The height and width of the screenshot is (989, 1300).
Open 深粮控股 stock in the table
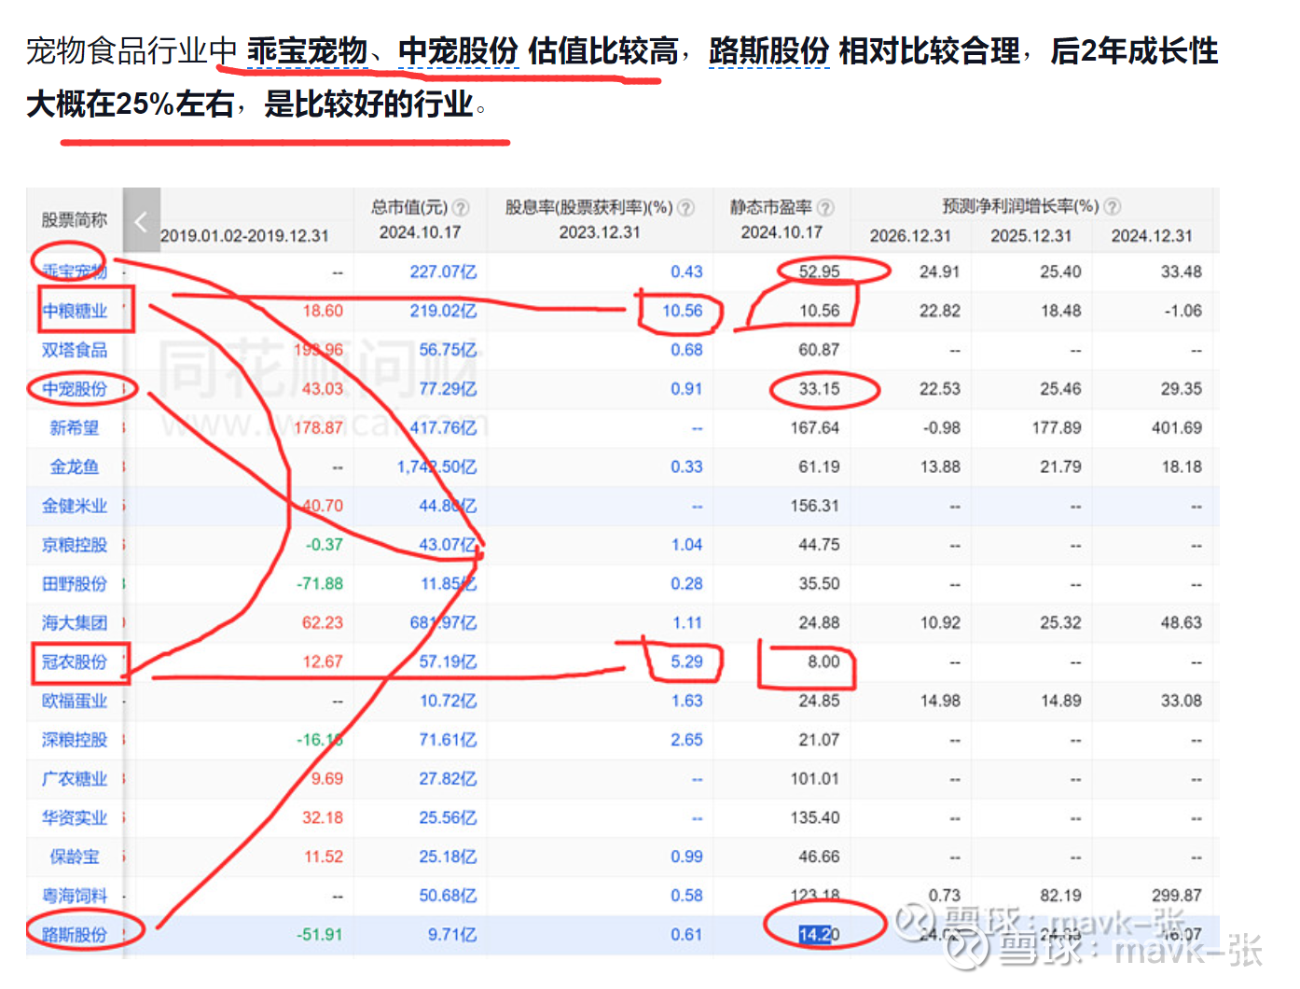(75, 740)
